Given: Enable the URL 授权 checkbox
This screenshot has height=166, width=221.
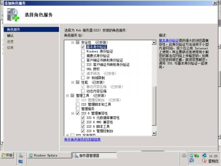Looking at the screenshot, I should point(83,69).
